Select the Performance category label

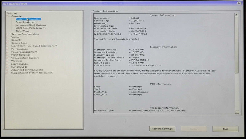tap(19, 49)
